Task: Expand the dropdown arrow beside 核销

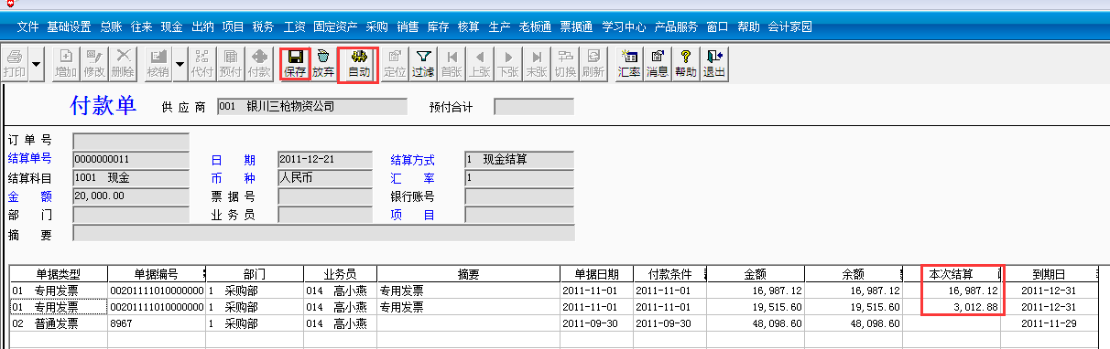Action: coord(180,65)
